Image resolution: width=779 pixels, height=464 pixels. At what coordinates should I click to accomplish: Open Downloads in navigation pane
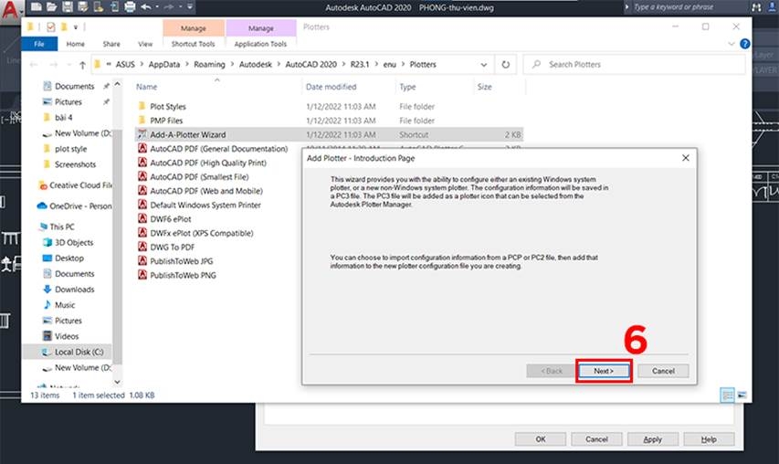(74, 290)
